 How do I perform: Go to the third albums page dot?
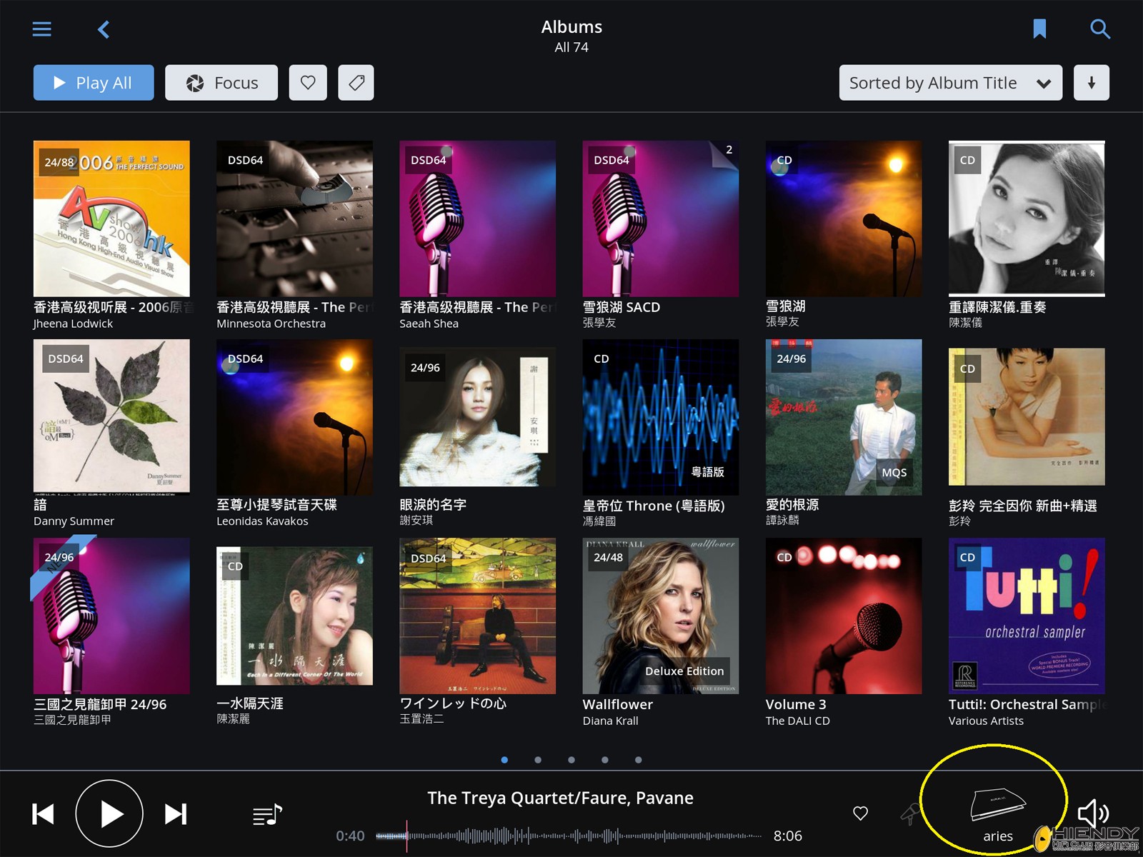click(571, 760)
